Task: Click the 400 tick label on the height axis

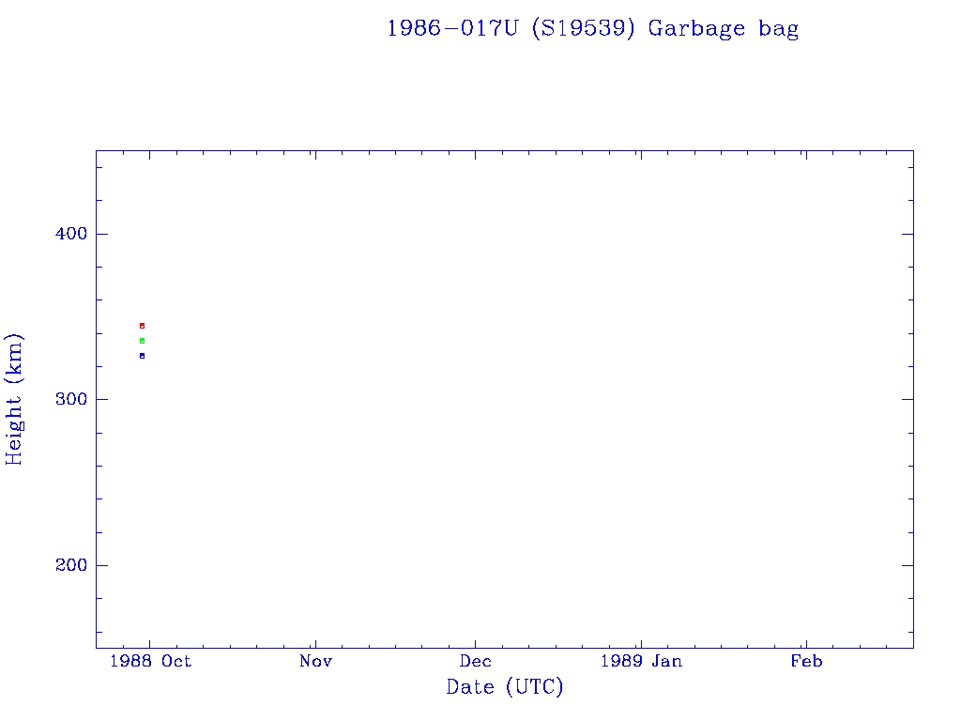Action: [64, 234]
